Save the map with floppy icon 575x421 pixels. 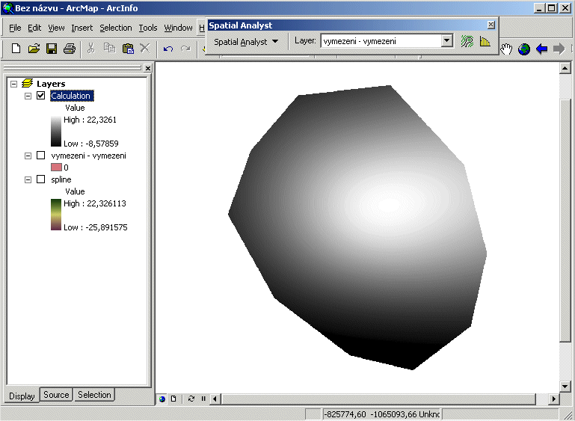pos(52,49)
